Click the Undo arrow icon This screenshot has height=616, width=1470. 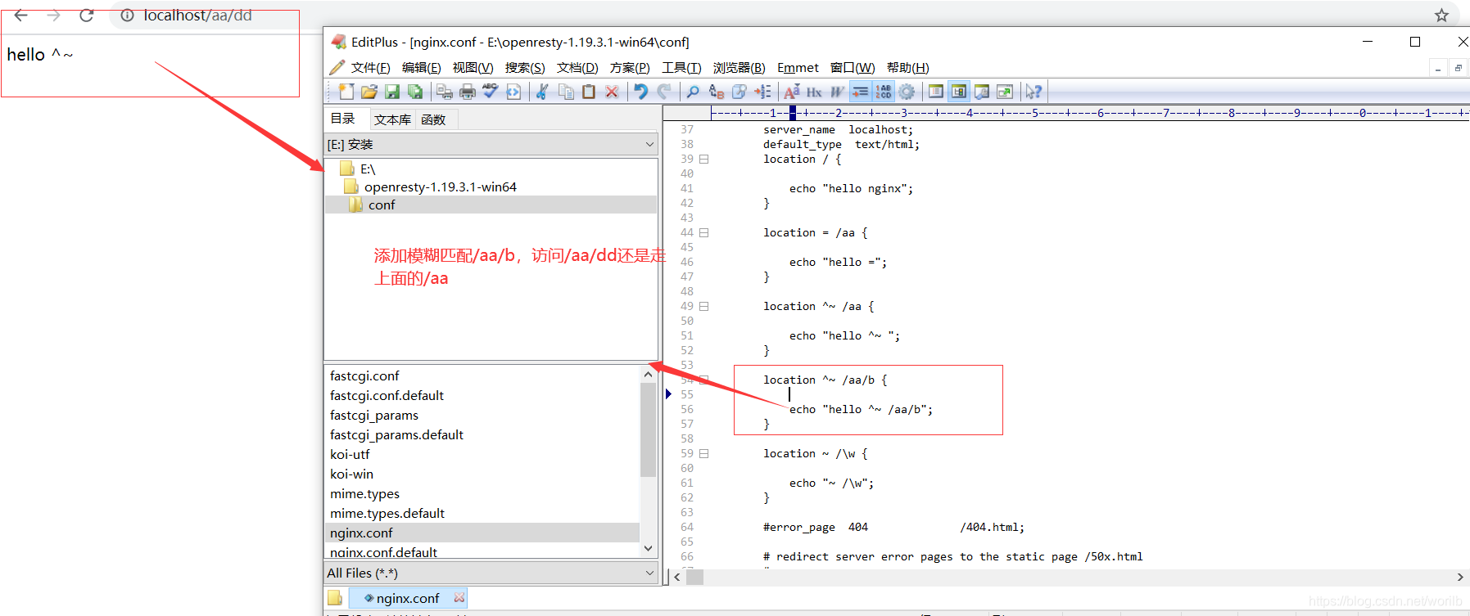[x=641, y=92]
